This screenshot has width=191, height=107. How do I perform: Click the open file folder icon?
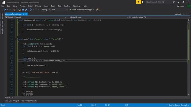pyautogui.click(x=19, y=10)
